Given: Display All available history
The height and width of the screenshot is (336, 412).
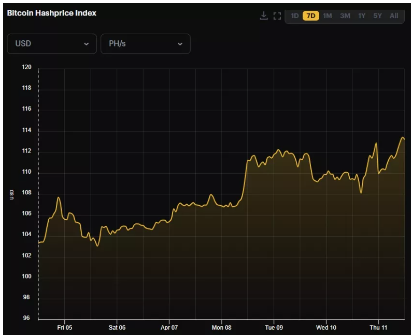Looking at the screenshot, I should click(x=394, y=16).
